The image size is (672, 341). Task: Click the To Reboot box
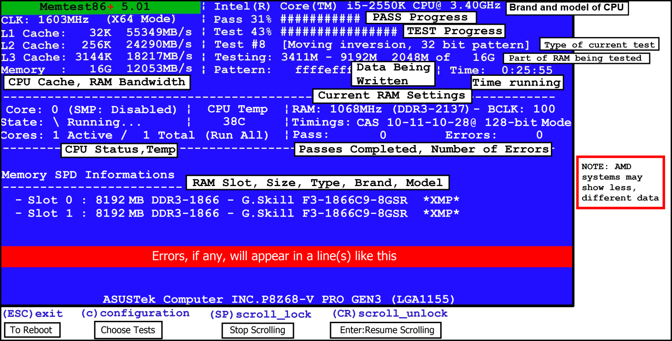tap(32, 330)
